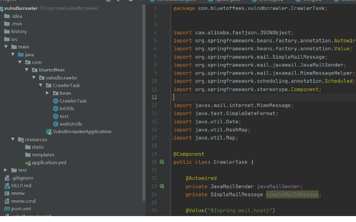The height and width of the screenshot is (222, 356).
Task: Collapse the java source folder arrow
Action: pyautogui.click(x=13, y=54)
